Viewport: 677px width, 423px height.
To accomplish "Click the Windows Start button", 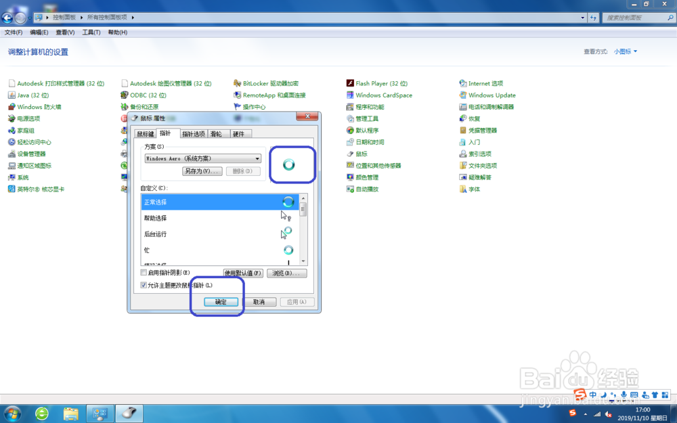I will pos(12,414).
